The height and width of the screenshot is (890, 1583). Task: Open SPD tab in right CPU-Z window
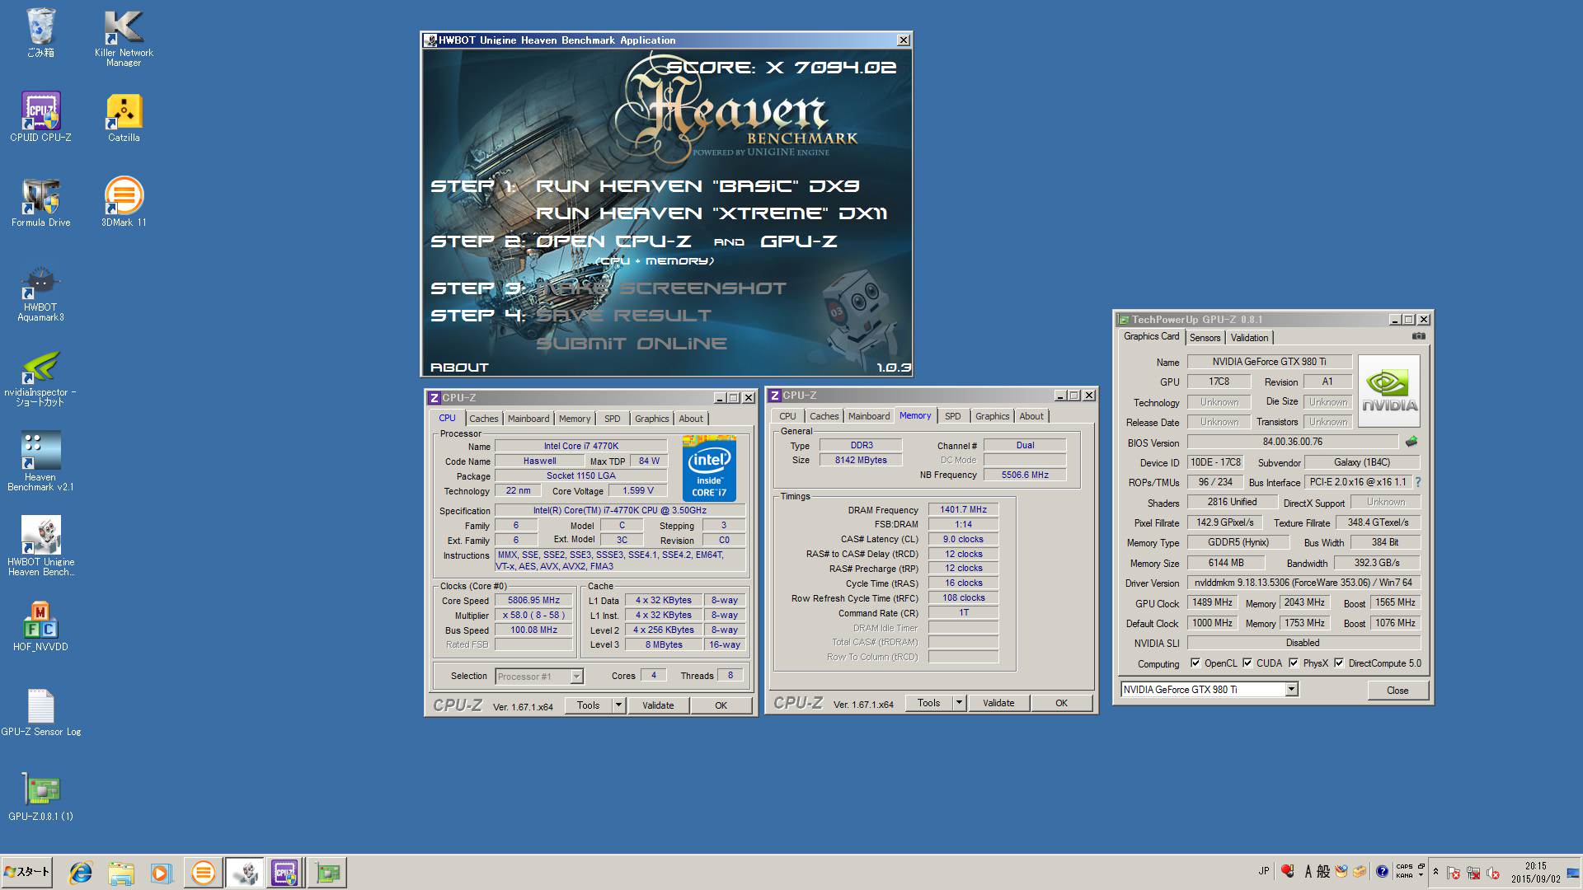click(952, 416)
